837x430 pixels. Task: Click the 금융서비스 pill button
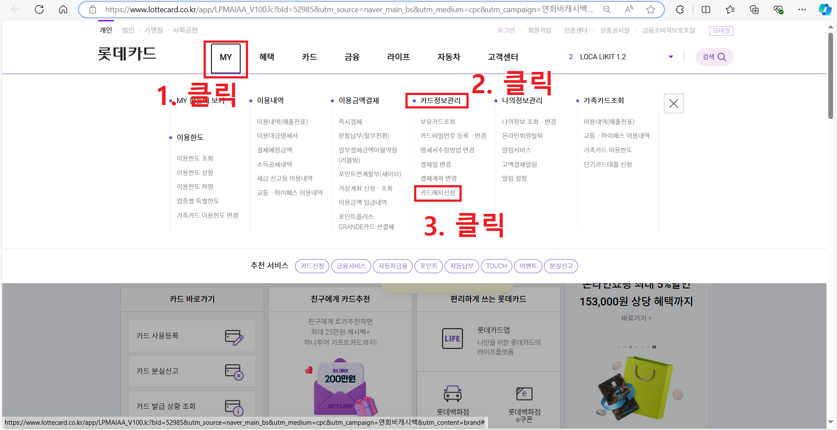351,266
